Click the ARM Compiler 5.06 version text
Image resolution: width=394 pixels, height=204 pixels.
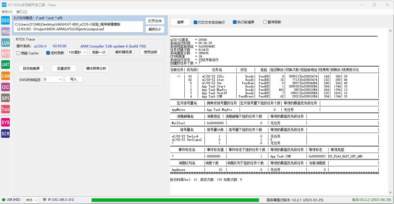click(x=113, y=46)
